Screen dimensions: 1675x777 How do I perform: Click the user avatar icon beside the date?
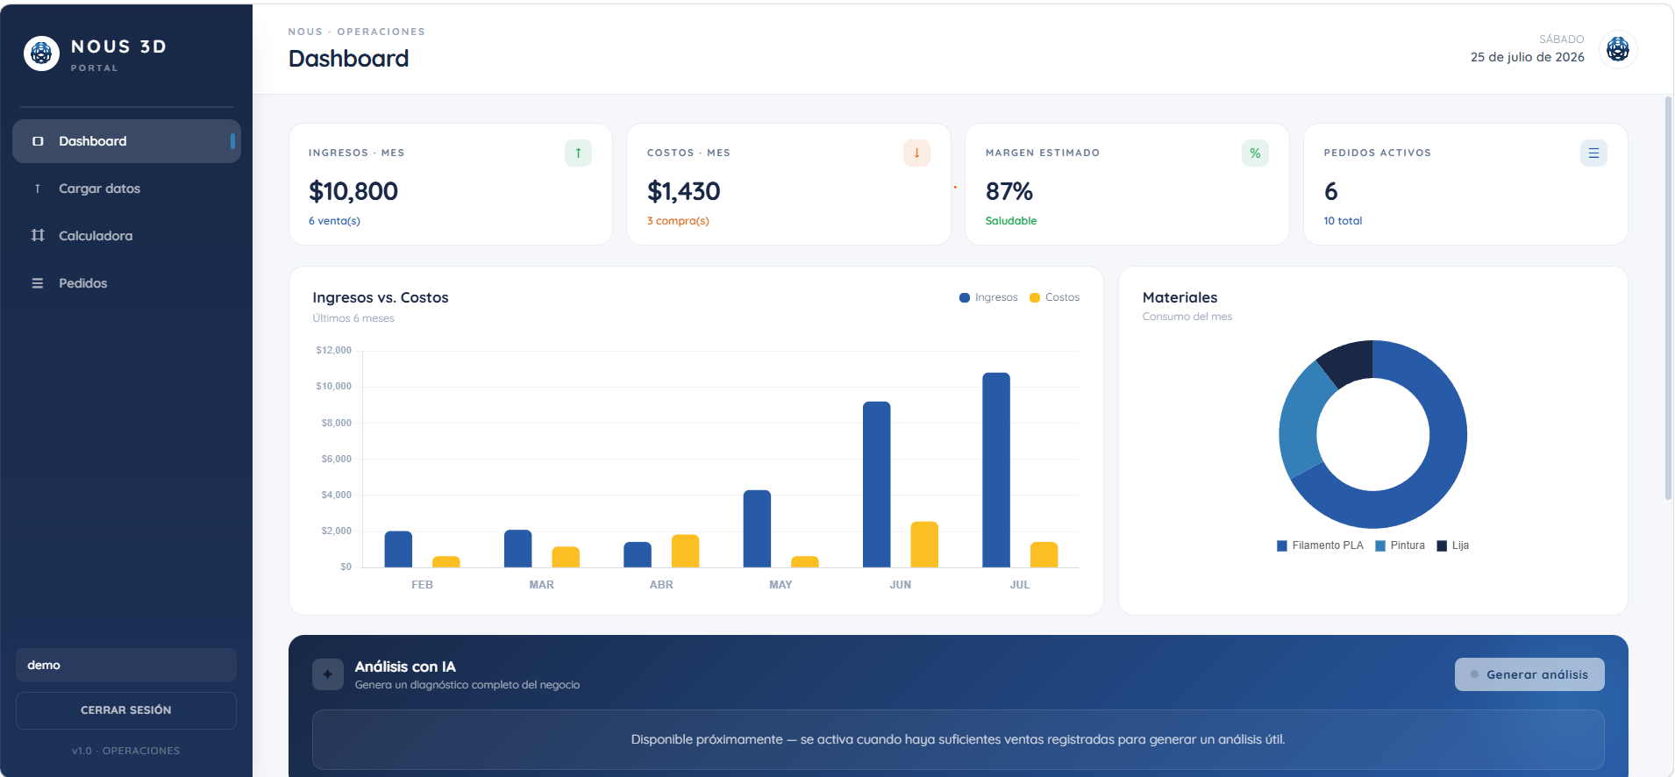pos(1617,49)
